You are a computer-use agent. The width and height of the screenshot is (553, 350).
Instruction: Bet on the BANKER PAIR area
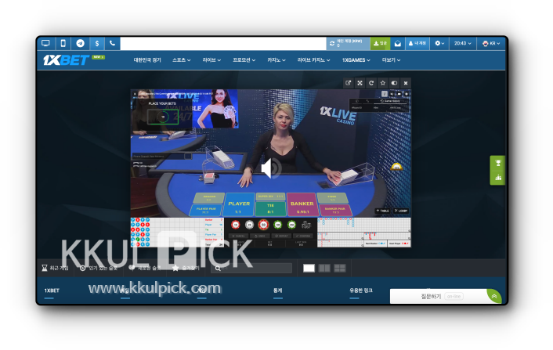point(335,210)
